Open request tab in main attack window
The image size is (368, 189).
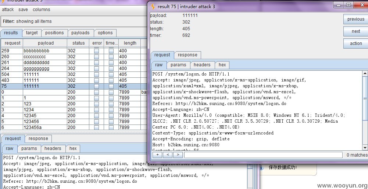tap(13, 139)
